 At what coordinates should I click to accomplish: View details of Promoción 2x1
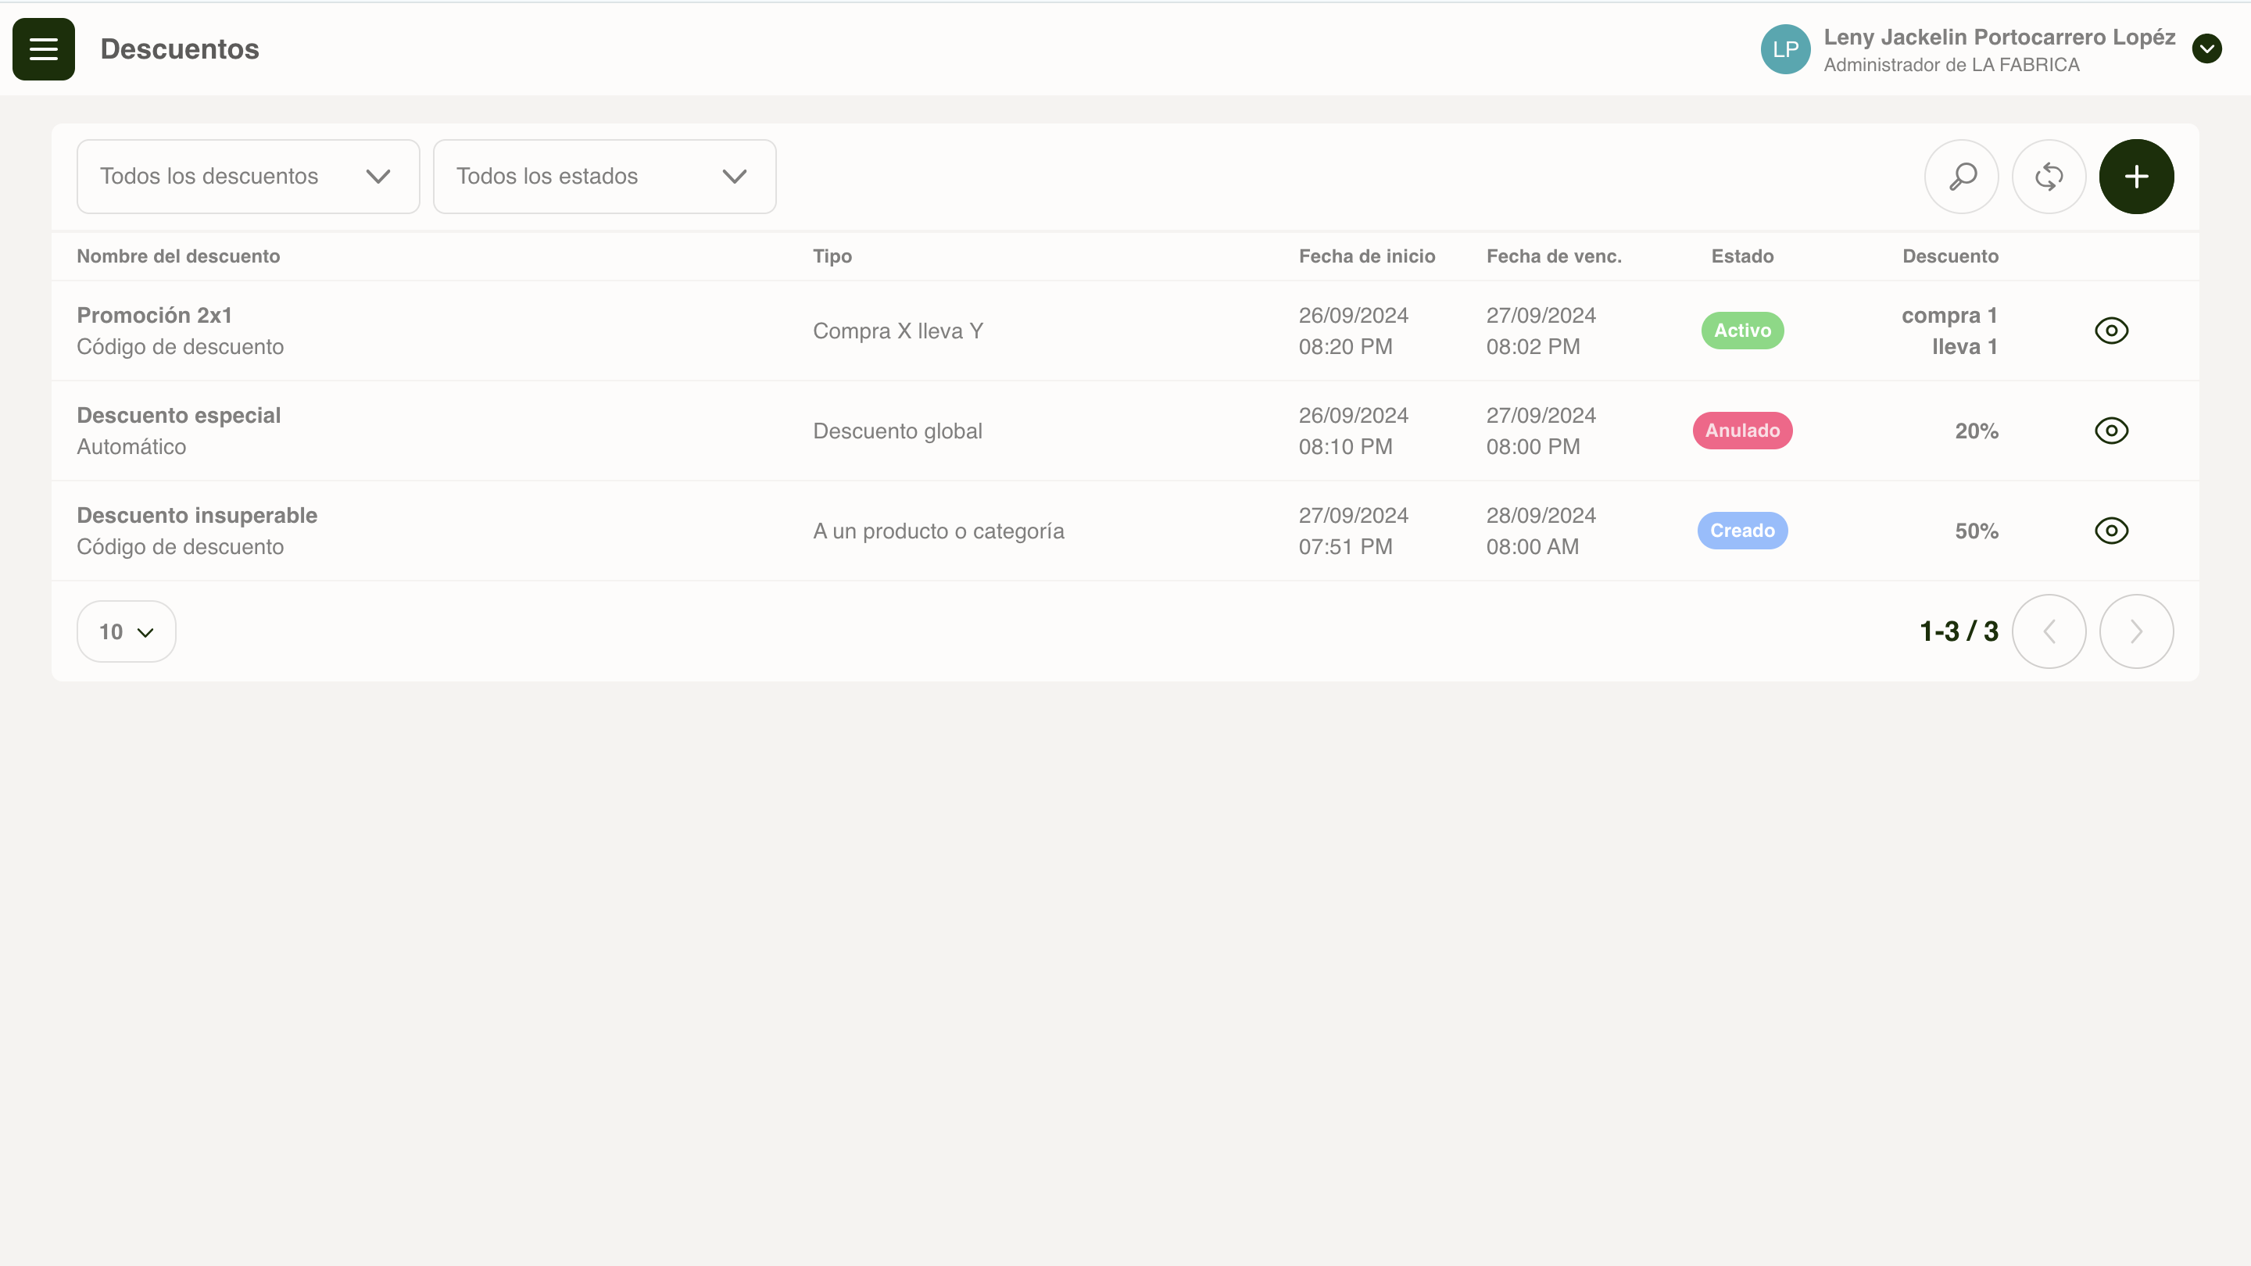point(2111,331)
